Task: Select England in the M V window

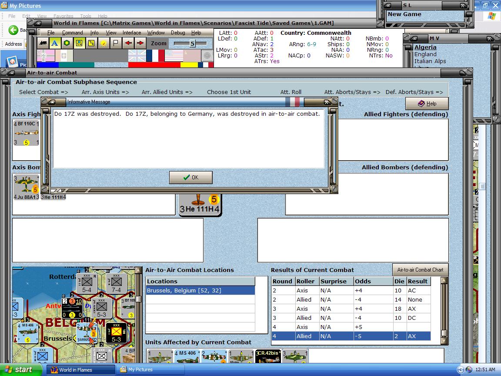Action: [x=425, y=54]
